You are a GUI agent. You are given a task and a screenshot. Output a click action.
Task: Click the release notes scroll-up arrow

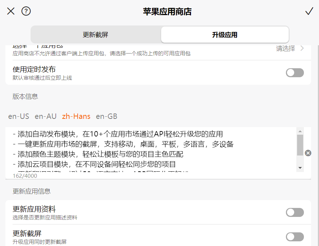(300, 131)
